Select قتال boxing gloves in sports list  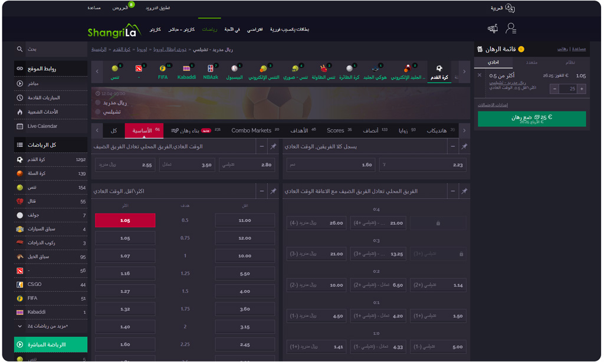coord(51,202)
